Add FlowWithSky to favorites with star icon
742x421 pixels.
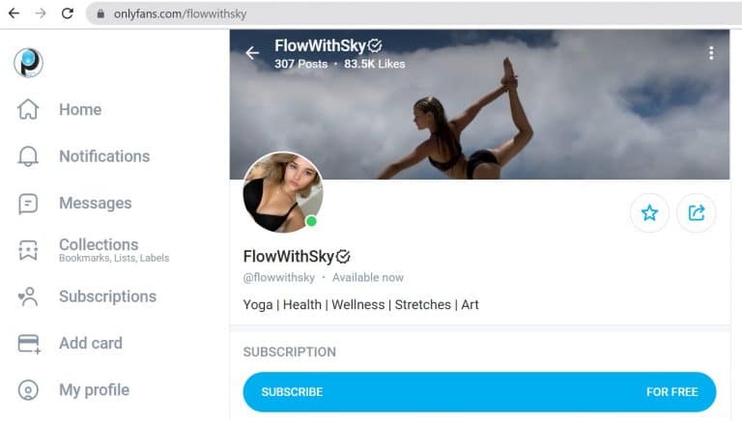click(649, 212)
